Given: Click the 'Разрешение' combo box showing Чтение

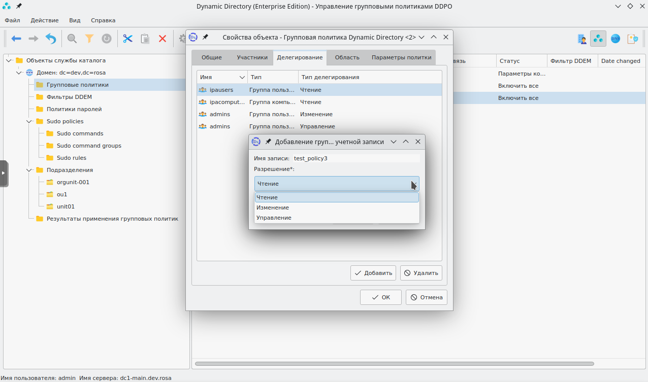Looking at the screenshot, I should coord(336,184).
